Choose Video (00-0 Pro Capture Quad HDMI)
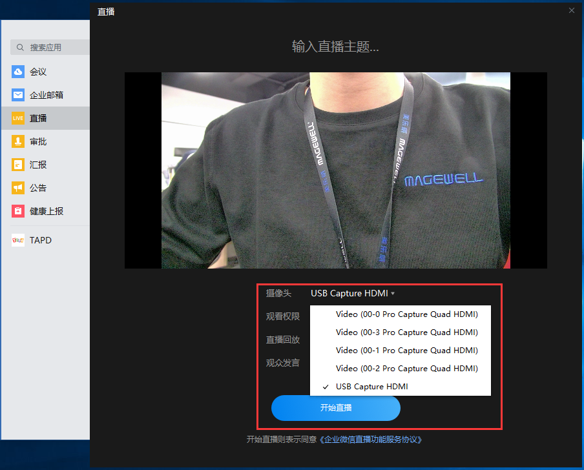Image resolution: width=584 pixels, height=470 pixels. [401, 314]
